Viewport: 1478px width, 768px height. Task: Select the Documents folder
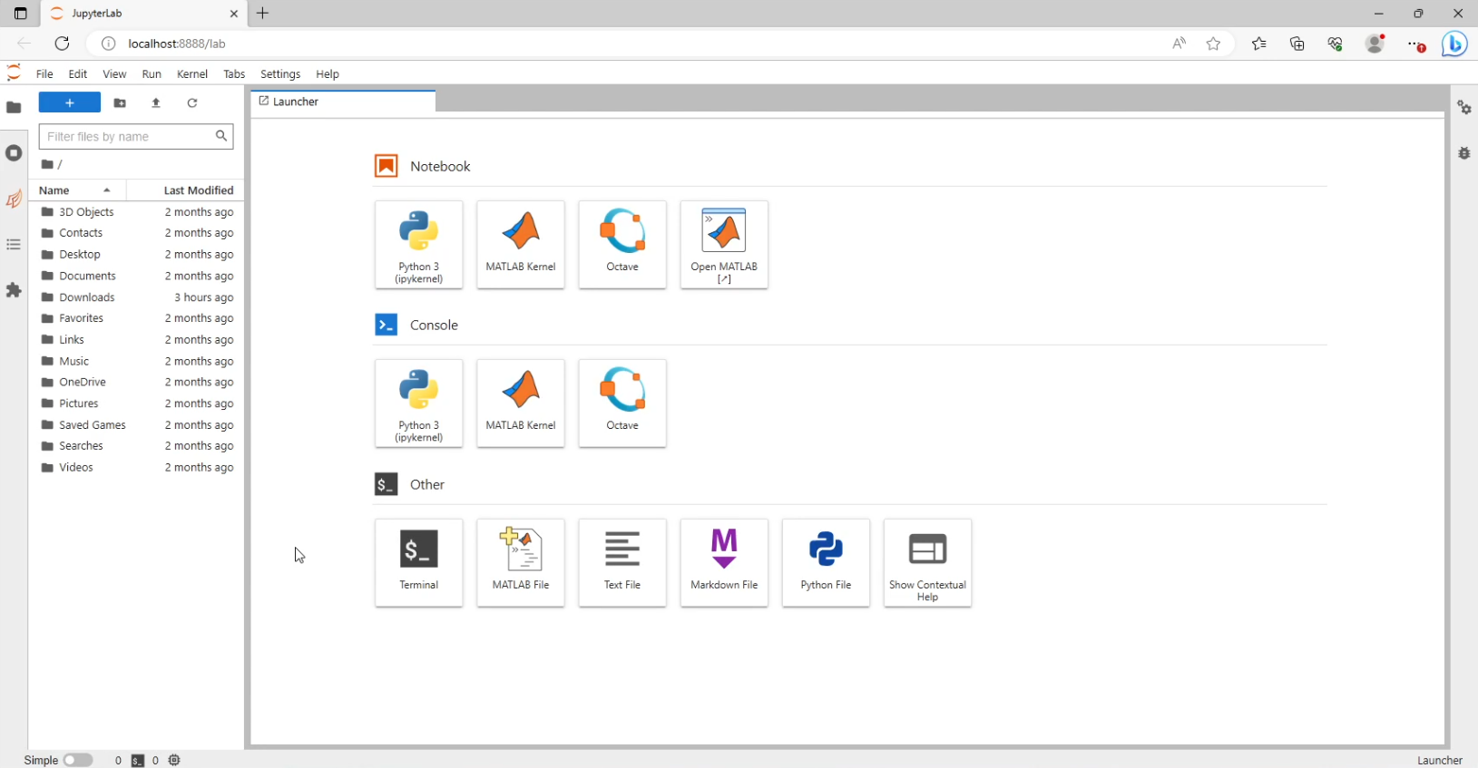(x=137, y=276)
